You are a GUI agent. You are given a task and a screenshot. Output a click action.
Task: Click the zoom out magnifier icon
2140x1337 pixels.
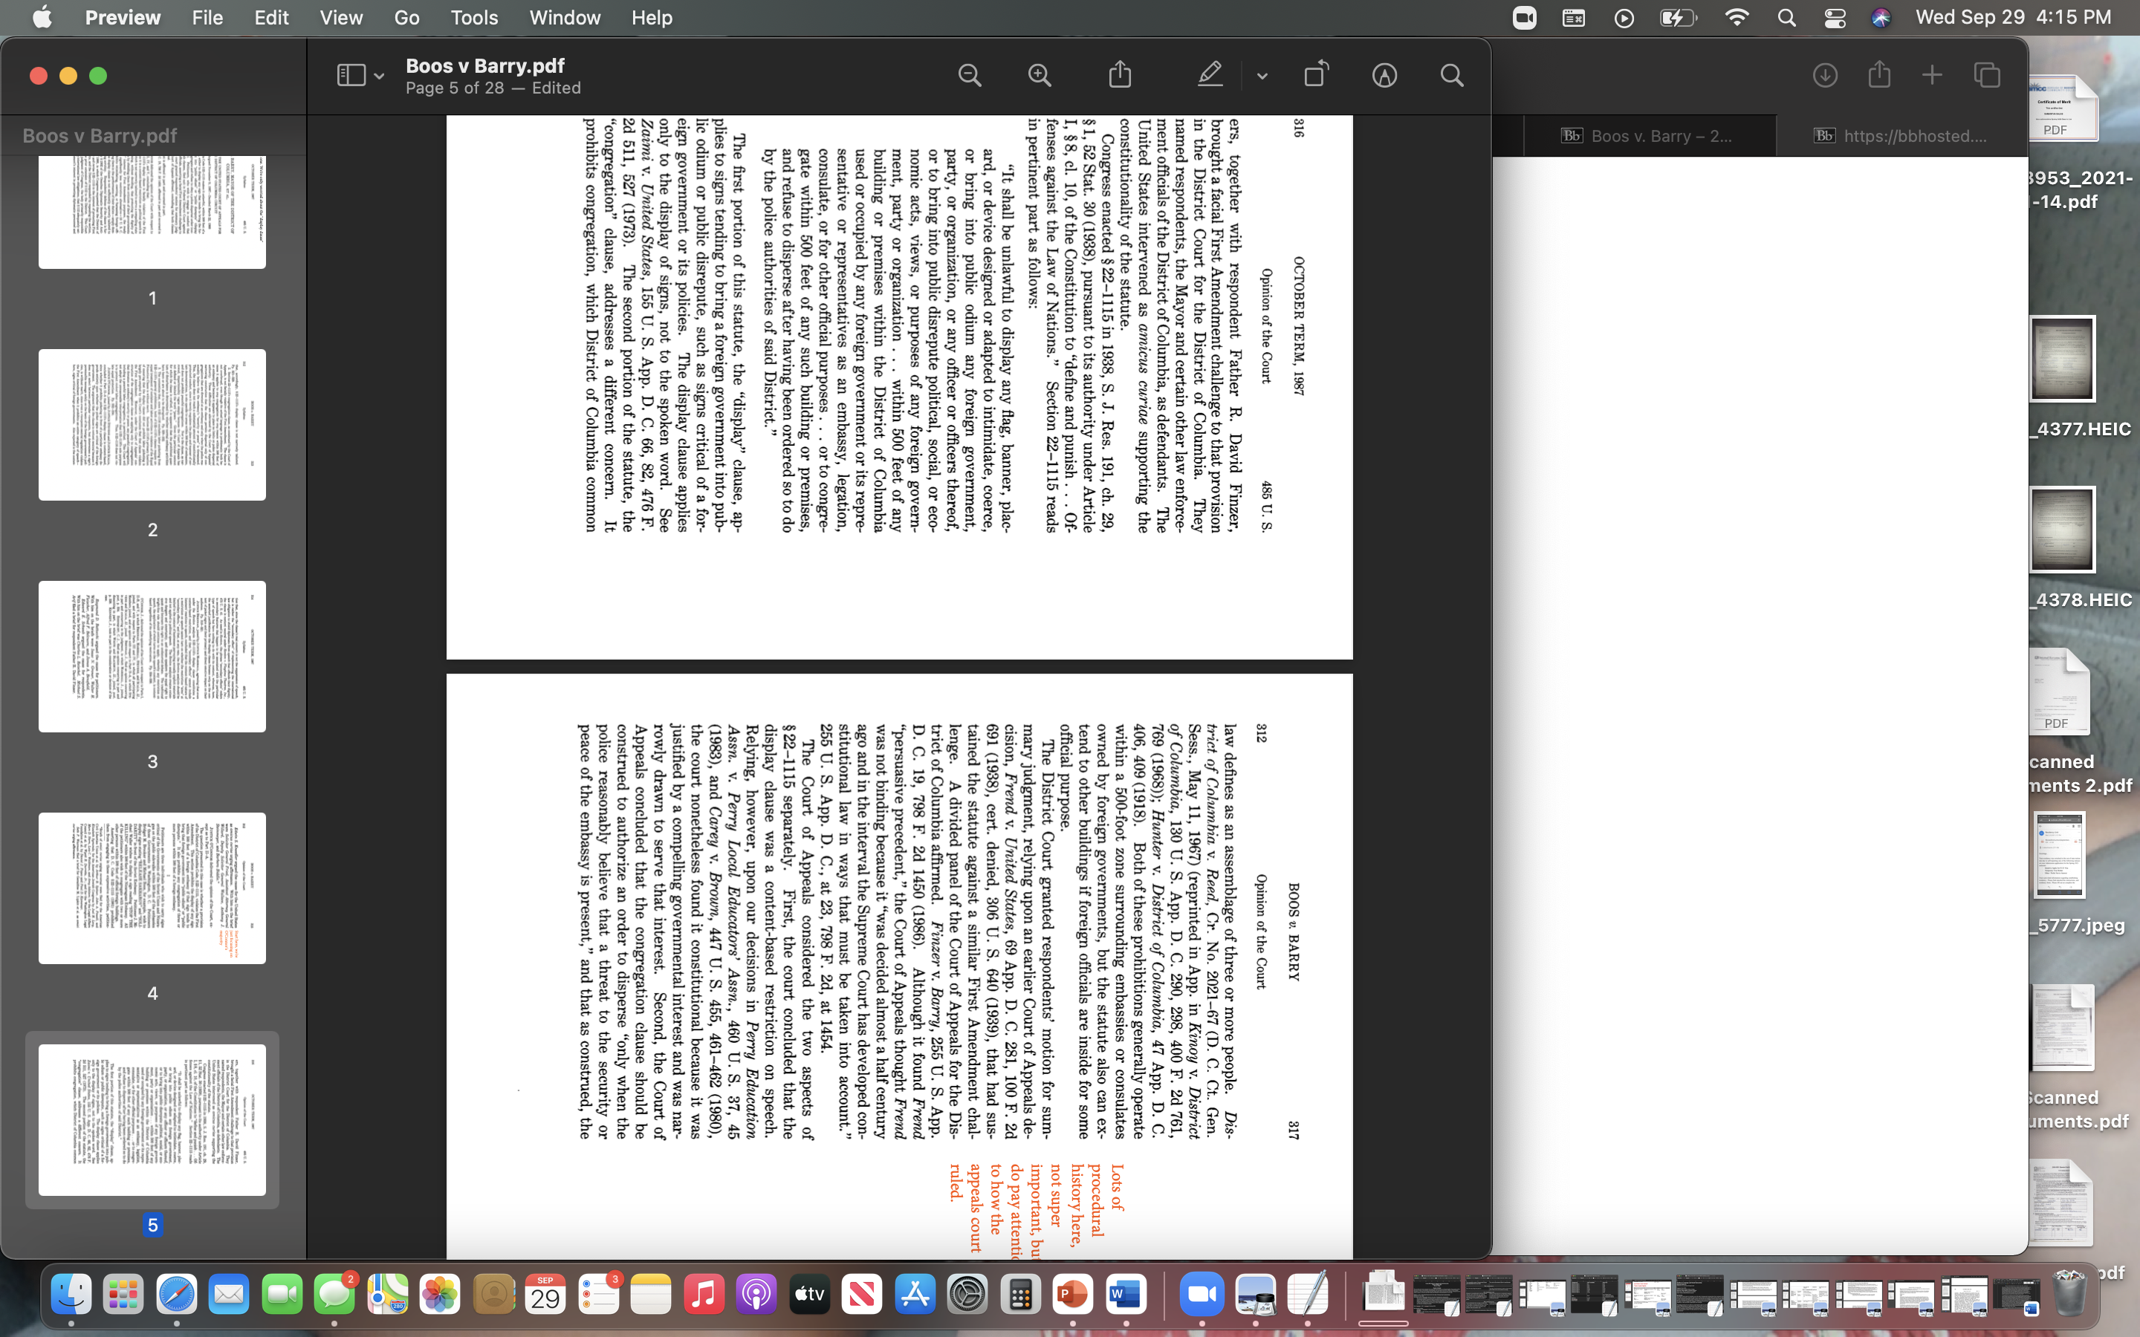pyautogui.click(x=969, y=75)
